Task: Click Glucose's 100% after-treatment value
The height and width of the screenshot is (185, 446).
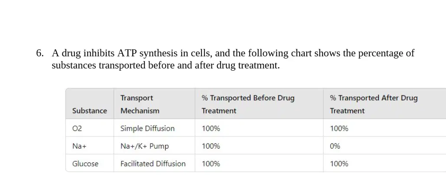Action: tap(339, 164)
